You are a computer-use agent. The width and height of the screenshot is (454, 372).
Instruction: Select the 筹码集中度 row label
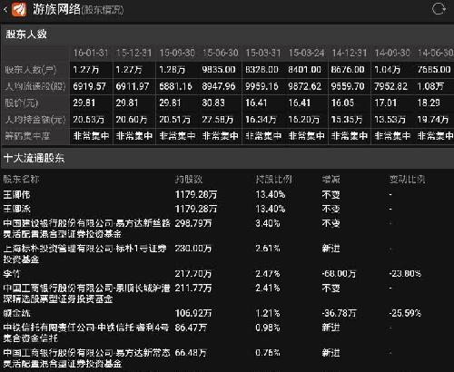27,136
